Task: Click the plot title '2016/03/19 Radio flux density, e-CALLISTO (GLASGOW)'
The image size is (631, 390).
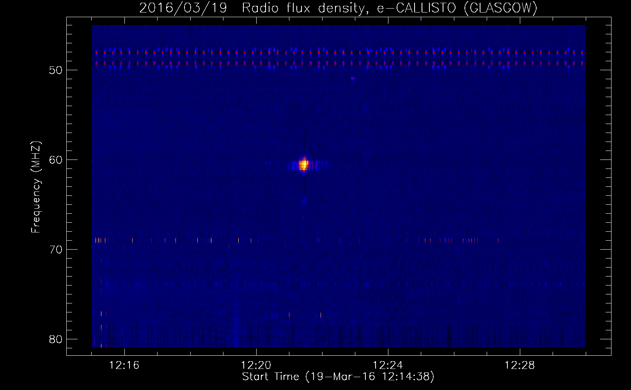Action: pyautogui.click(x=338, y=8)
